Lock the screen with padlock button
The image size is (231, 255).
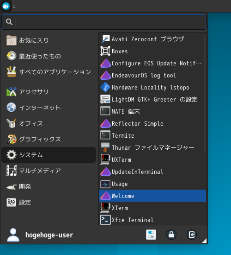[171, 235]
